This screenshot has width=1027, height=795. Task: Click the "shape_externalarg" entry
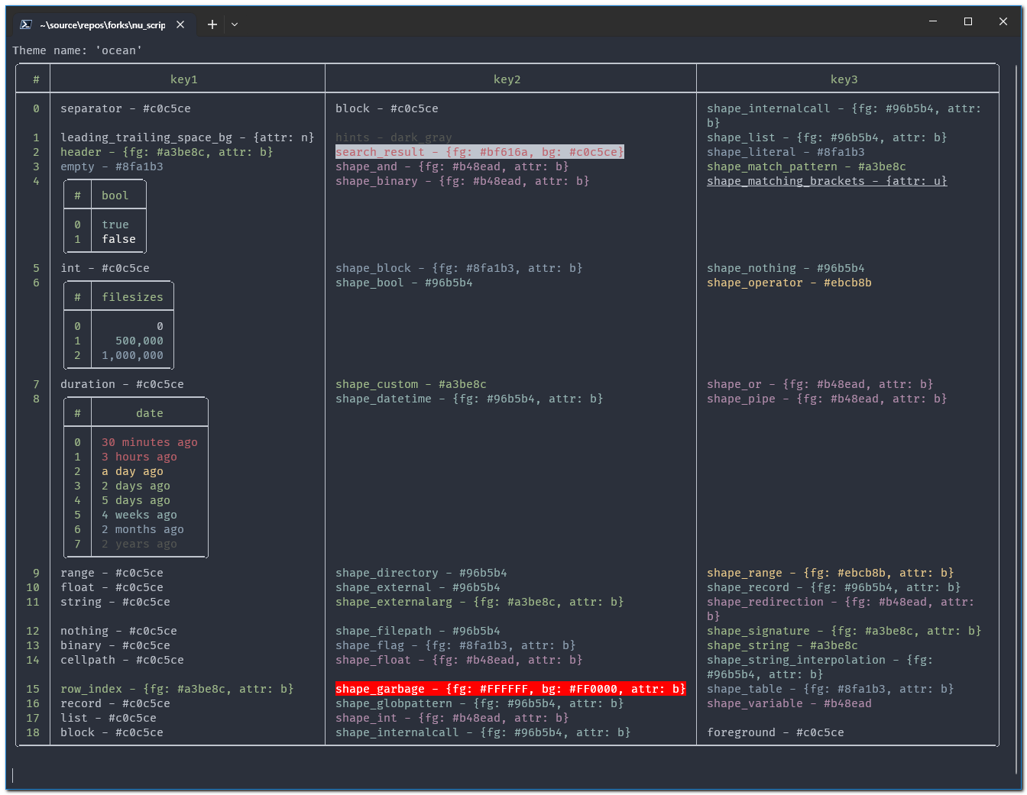tap(480, 602)
